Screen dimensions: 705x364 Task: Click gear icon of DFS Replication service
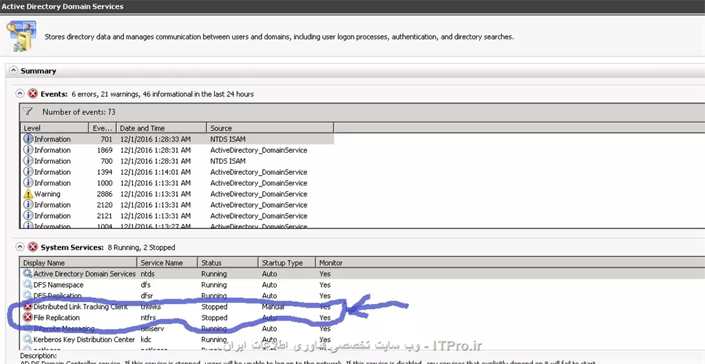28,295
